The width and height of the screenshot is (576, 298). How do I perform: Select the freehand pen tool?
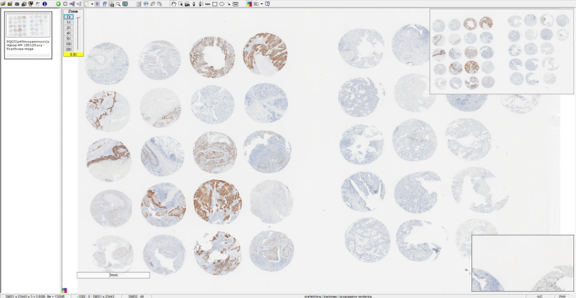pyautogui.click(x=194, y=4)
